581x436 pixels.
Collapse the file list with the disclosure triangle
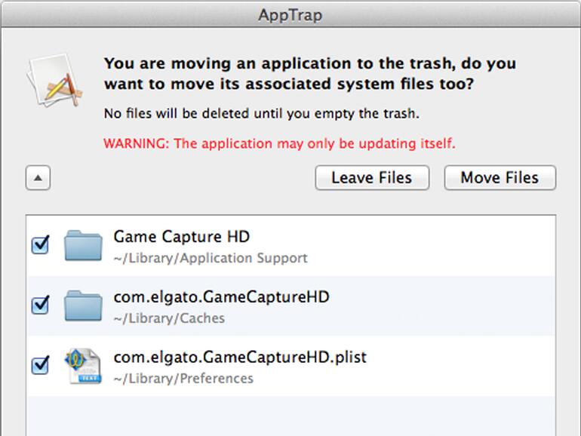(x=38, y=179)
